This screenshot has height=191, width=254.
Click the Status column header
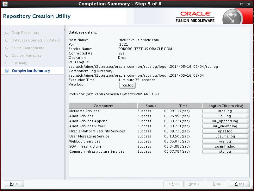click(x=151, y=106)
